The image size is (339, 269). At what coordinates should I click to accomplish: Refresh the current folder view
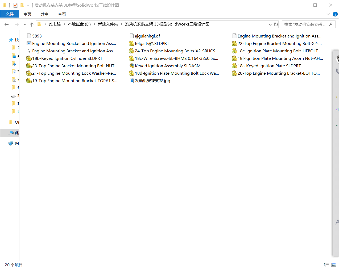point(276,24)
